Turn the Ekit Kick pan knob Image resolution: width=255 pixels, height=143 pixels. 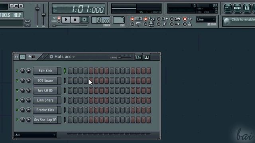[x=22, y=71]
